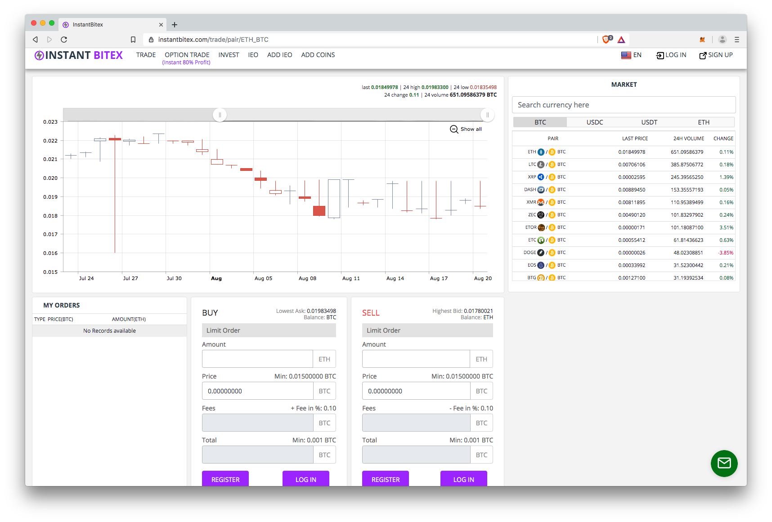Image resolution: width=772 pixels, height=522 pixels.
Task: Click the ETOR coin icon
Action: 541,228
